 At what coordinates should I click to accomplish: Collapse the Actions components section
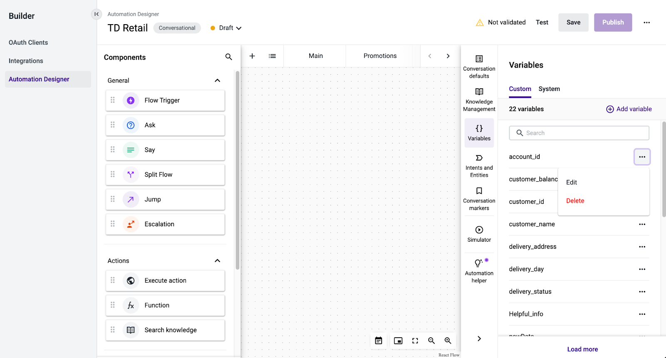point(217,260)
